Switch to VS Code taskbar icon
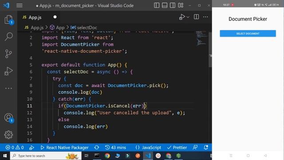Viewport: 284px width, 160px height. point(148,156)
